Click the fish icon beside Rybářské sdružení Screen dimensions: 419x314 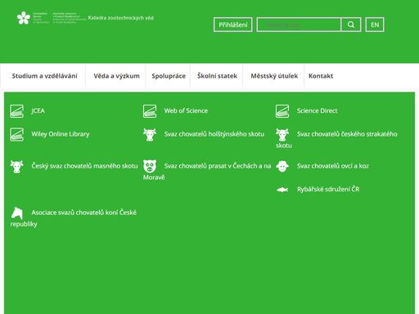[282, 190]
